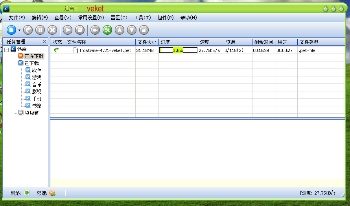The image size is (350, 206).
Task: Select frostwire-4.21-veket.pet file name
Action: click(105, 50)
